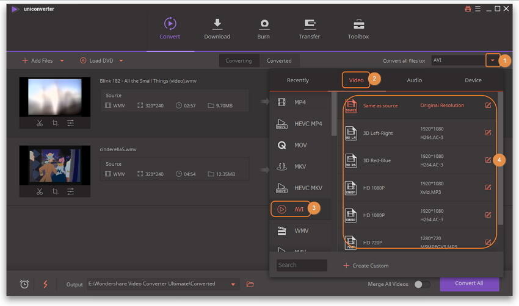Edit the 3D Left-Right preset

(x=488, y=132)
